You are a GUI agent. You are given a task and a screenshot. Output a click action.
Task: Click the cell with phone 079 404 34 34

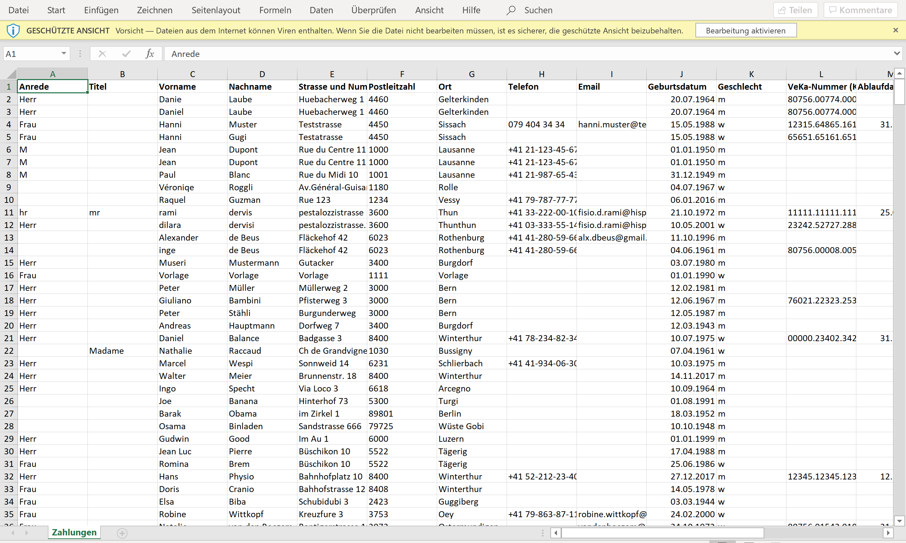pos(542,124)
